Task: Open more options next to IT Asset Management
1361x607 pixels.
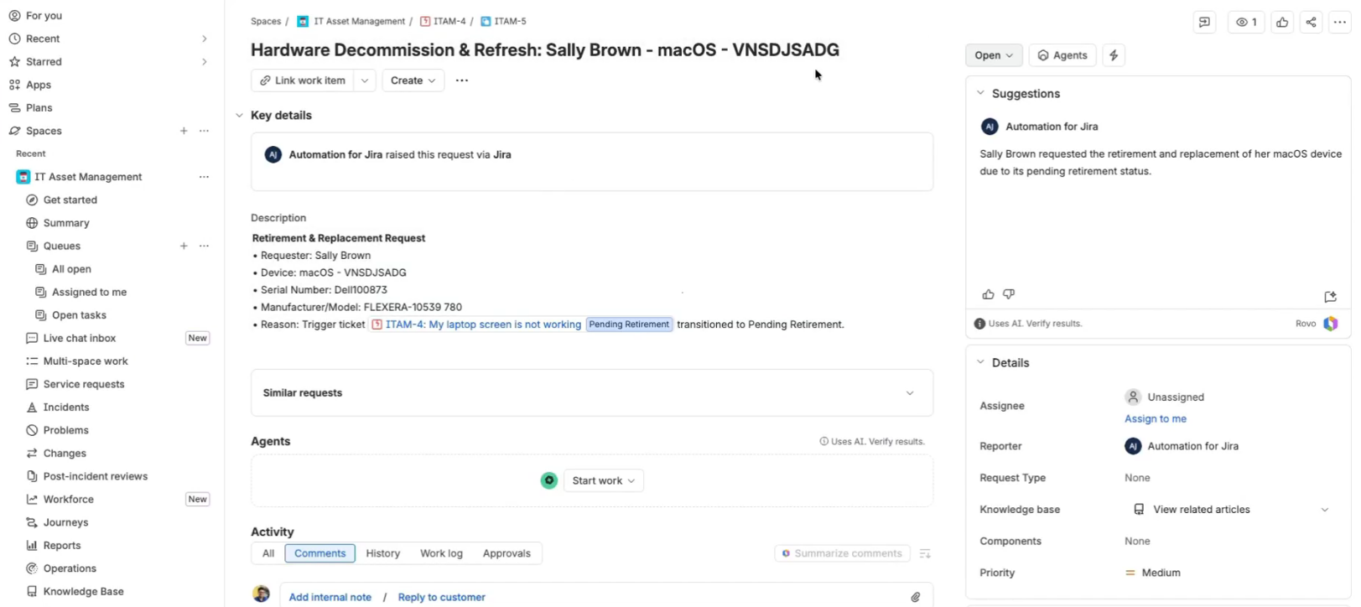Action: [x=204, y=177]
